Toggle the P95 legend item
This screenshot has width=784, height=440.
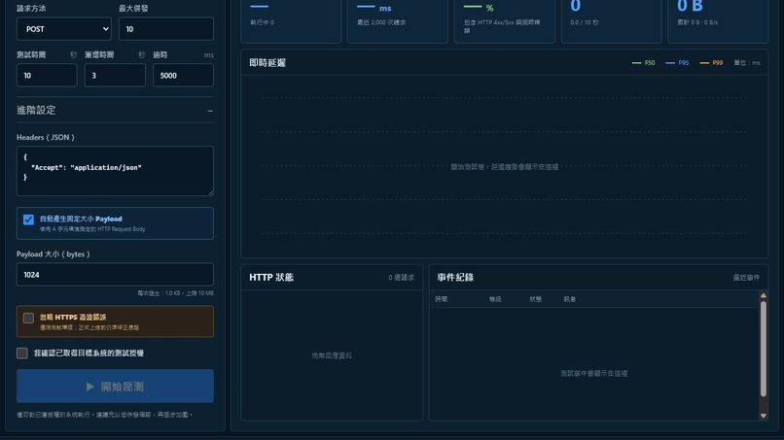click(x=678, y=63)
